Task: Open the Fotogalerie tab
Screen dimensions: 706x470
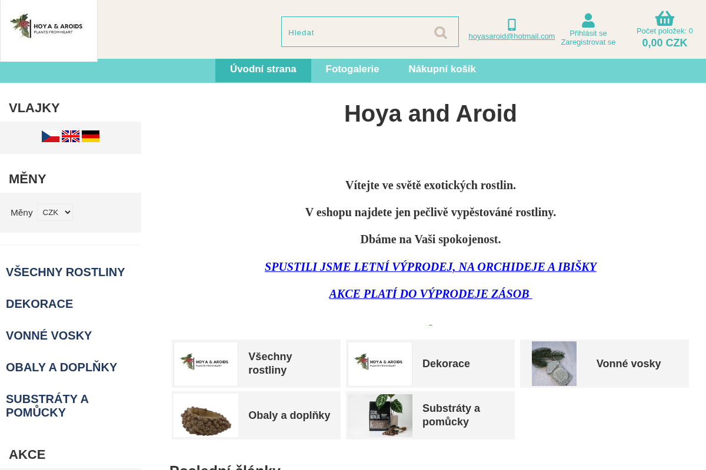Action: click(352, 69)
